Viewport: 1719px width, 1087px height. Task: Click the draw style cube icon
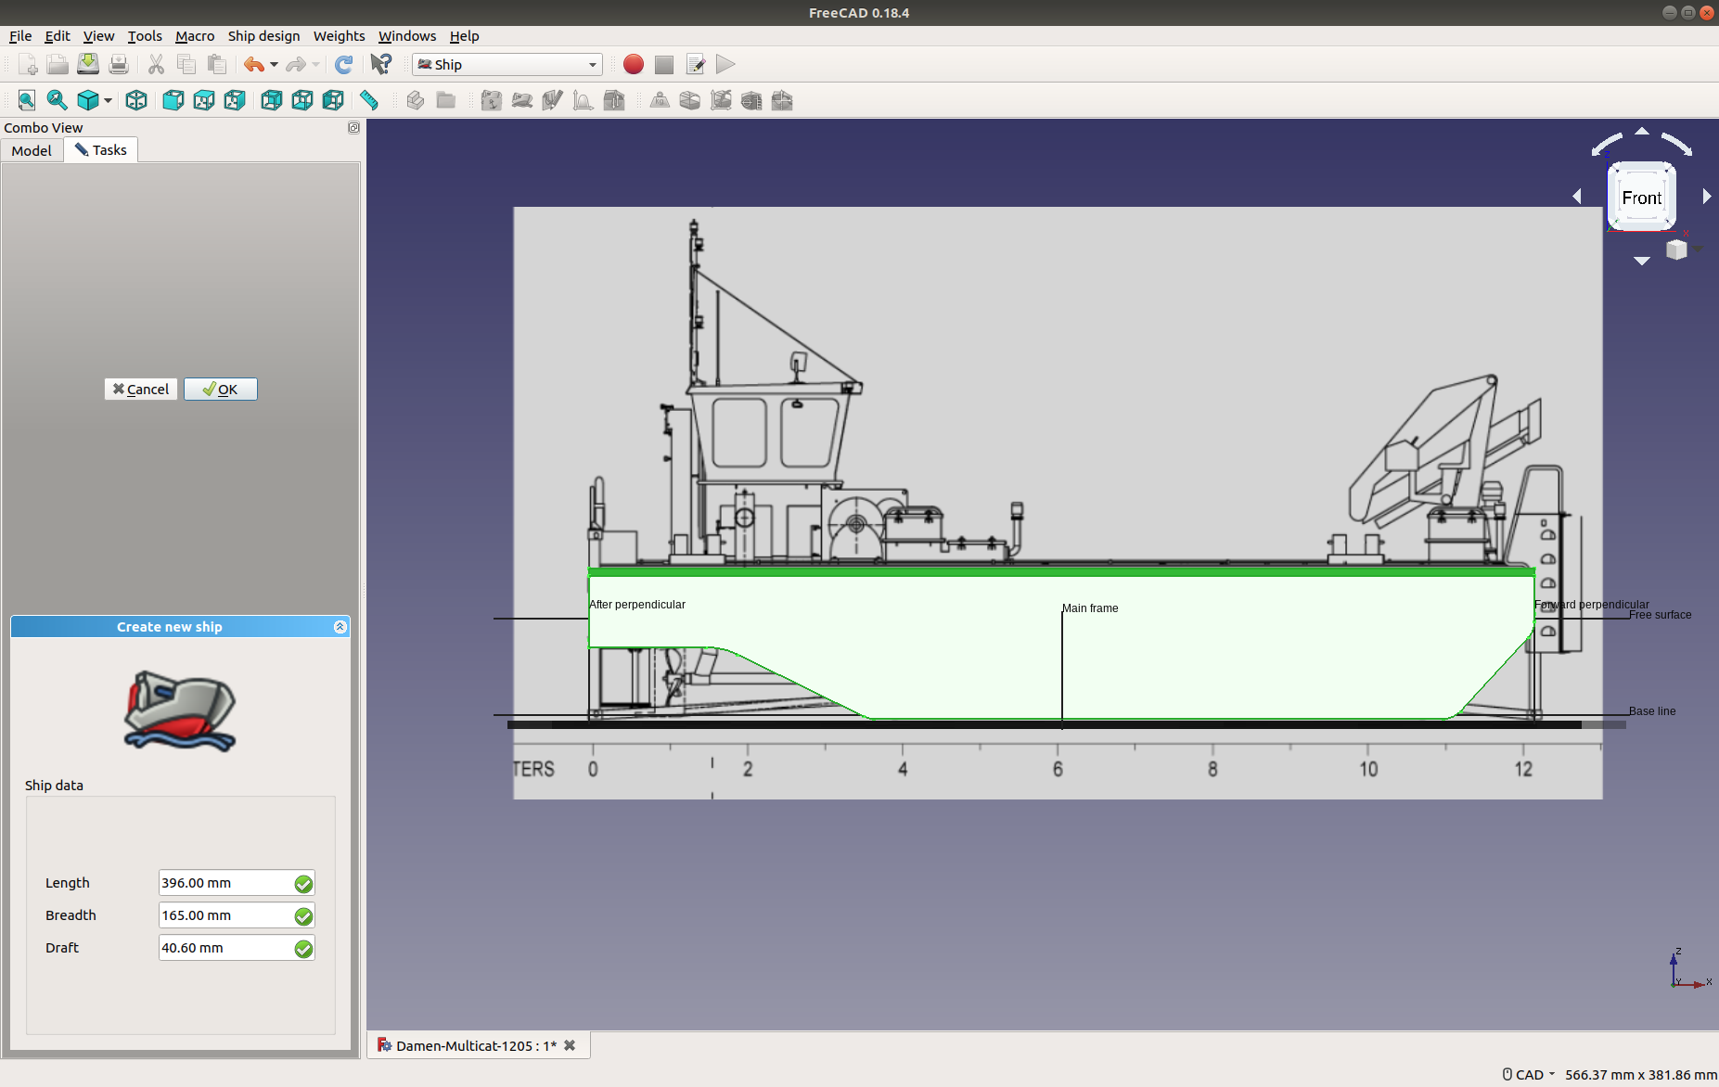click(88, 100)
